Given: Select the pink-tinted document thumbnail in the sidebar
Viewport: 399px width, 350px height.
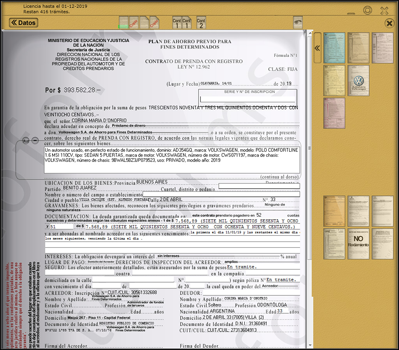Looking at the screenshot, I should (334, 114).
